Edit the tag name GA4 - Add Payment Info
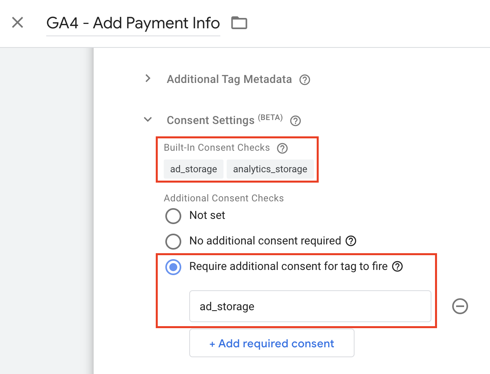490x374 pixels. [133, 23]
